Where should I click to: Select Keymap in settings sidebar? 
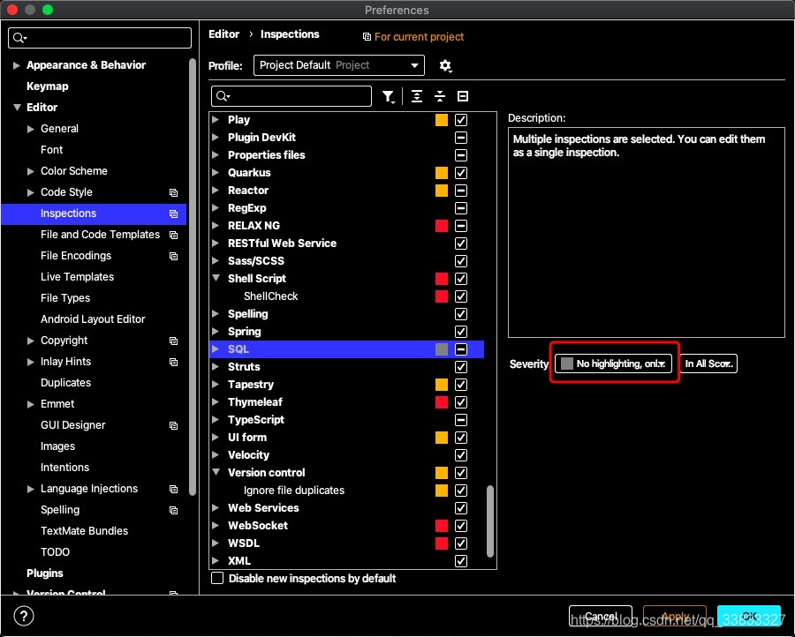[47, 86]
